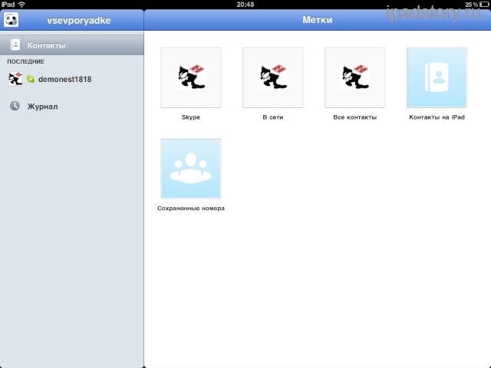The width and height of the screenshot is (491, 368).
Task: Tap the Все контакты label
Action: (x=354, y=117)
